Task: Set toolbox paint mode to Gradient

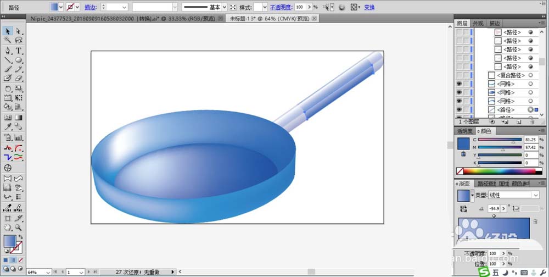Action: pos(13,260)
